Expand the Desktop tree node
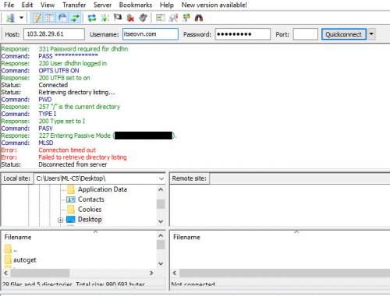390x296 pixels. (60, 220)
